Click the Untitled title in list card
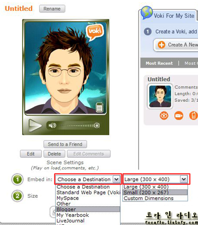The height and width of the screenshot is (225, 198). pyautogui.click(x=159, y=79)
